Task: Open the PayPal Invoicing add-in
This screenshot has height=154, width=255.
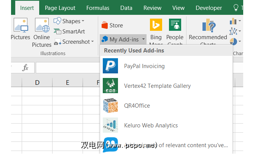Action: [x=144, y=66]
